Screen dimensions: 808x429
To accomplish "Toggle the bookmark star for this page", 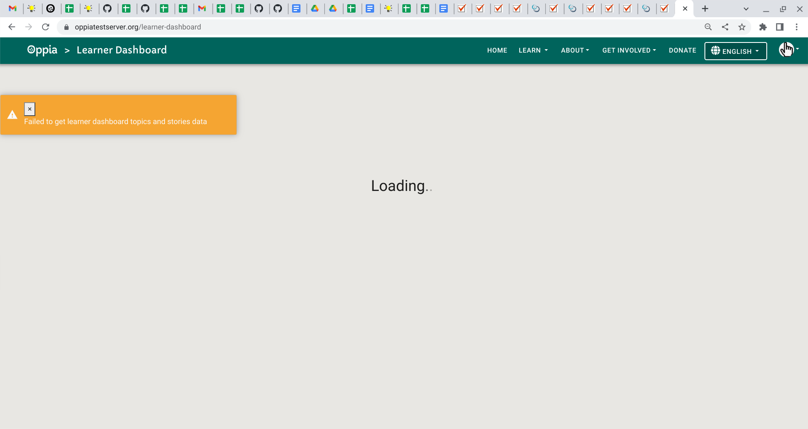I will [742, 26].
